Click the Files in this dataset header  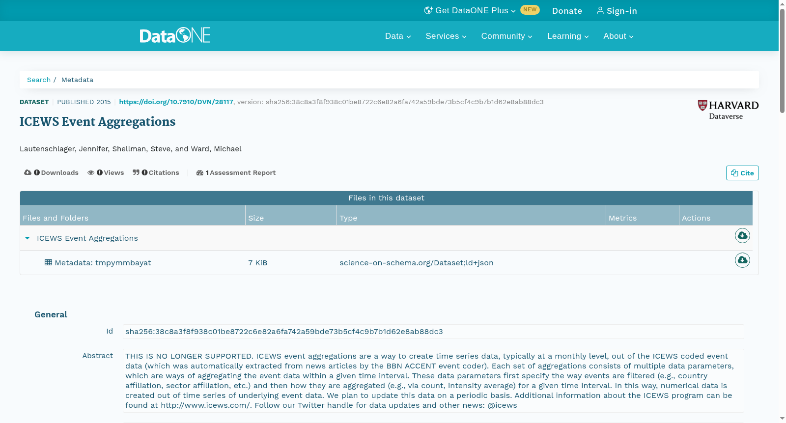[386, 198]
